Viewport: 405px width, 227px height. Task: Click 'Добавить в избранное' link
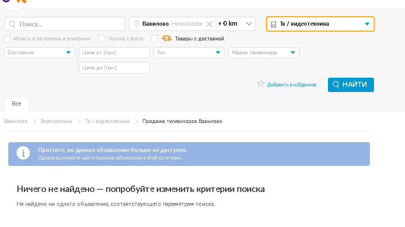click(292, 85)
